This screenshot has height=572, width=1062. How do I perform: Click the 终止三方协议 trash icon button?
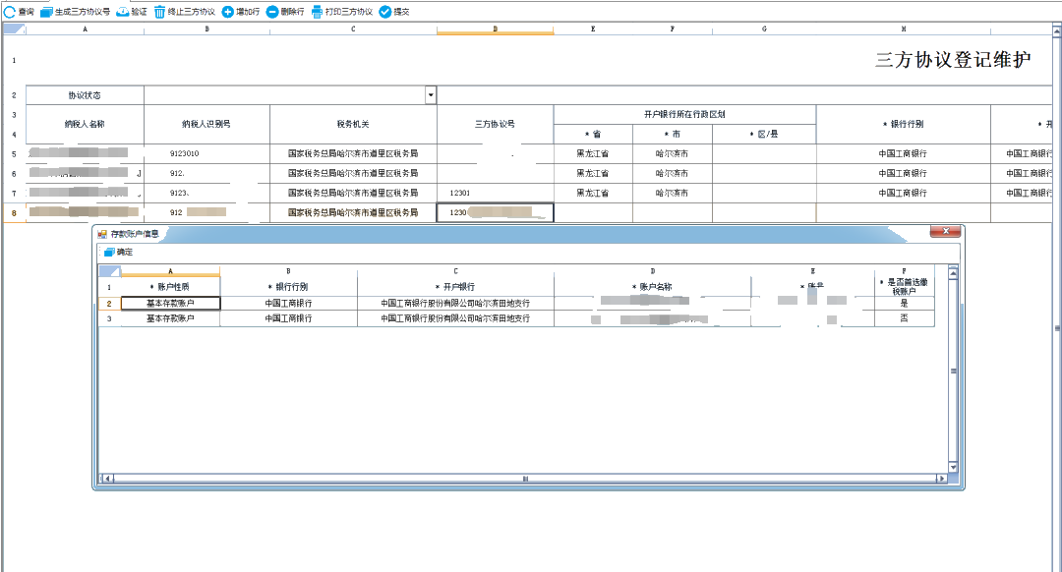click(160, 12)
